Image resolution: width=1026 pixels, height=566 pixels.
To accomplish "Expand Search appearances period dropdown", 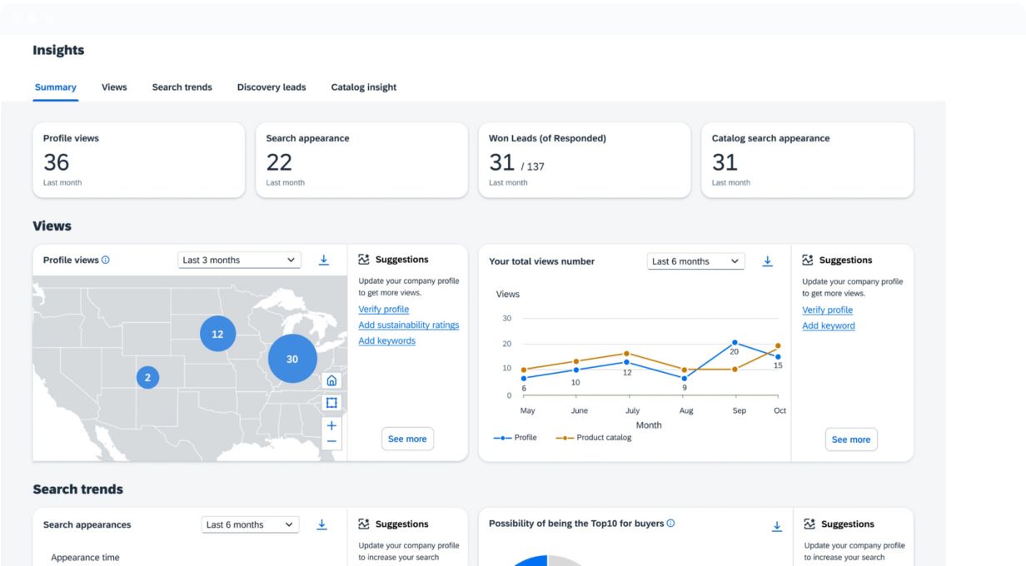I will click(251, 524).
